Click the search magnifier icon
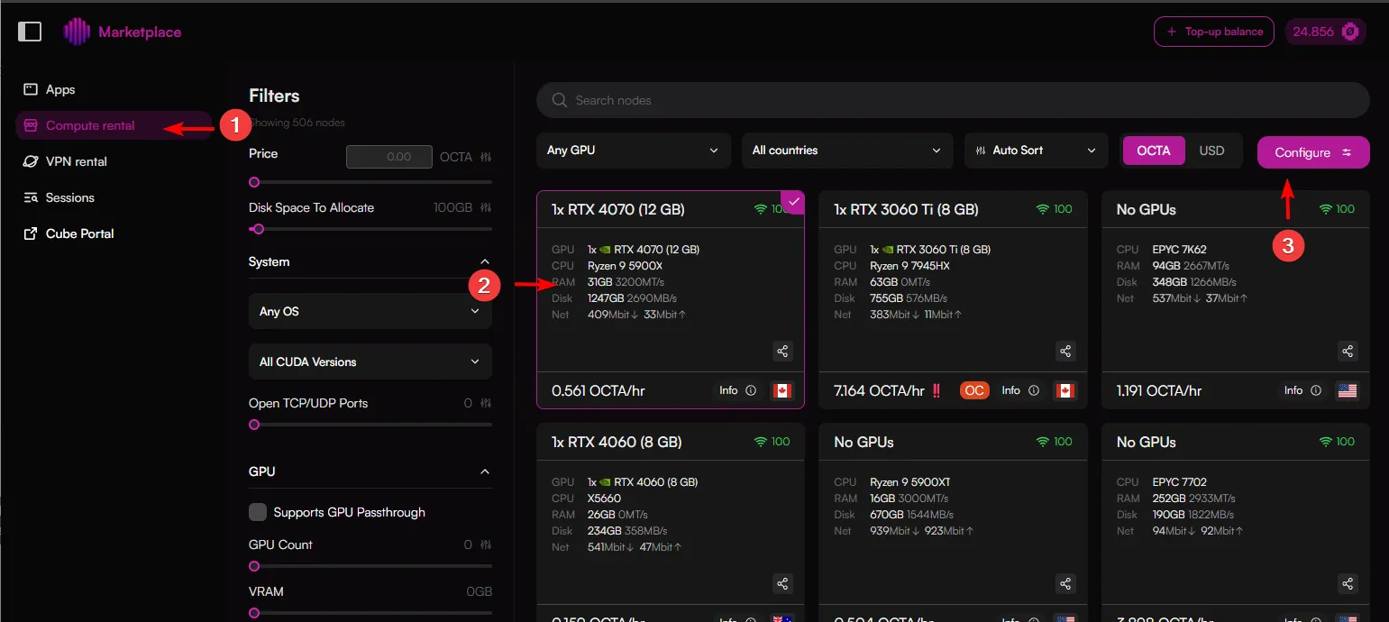This screenshot has width=1389, height=622. pos(560,100)
